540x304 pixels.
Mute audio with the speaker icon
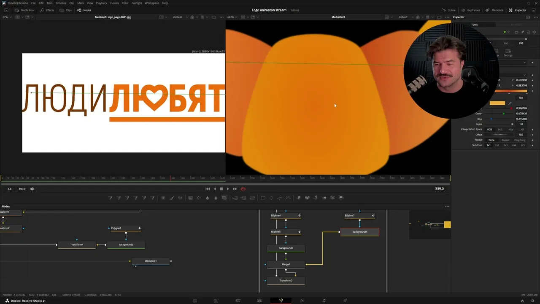pos(32,189)
